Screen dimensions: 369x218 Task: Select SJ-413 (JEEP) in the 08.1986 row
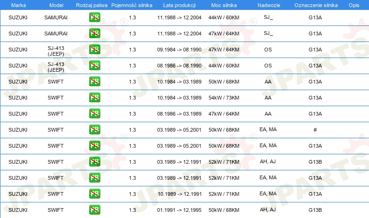(56, 67)
